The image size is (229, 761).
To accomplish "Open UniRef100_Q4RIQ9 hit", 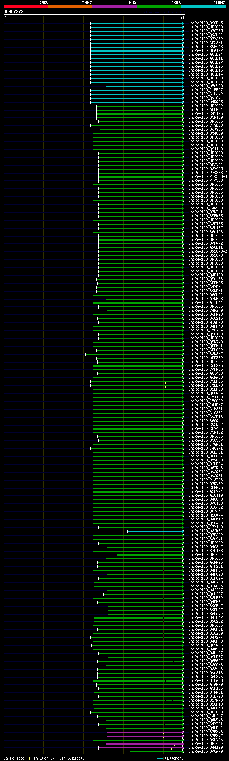I will [x=206, y=275].
